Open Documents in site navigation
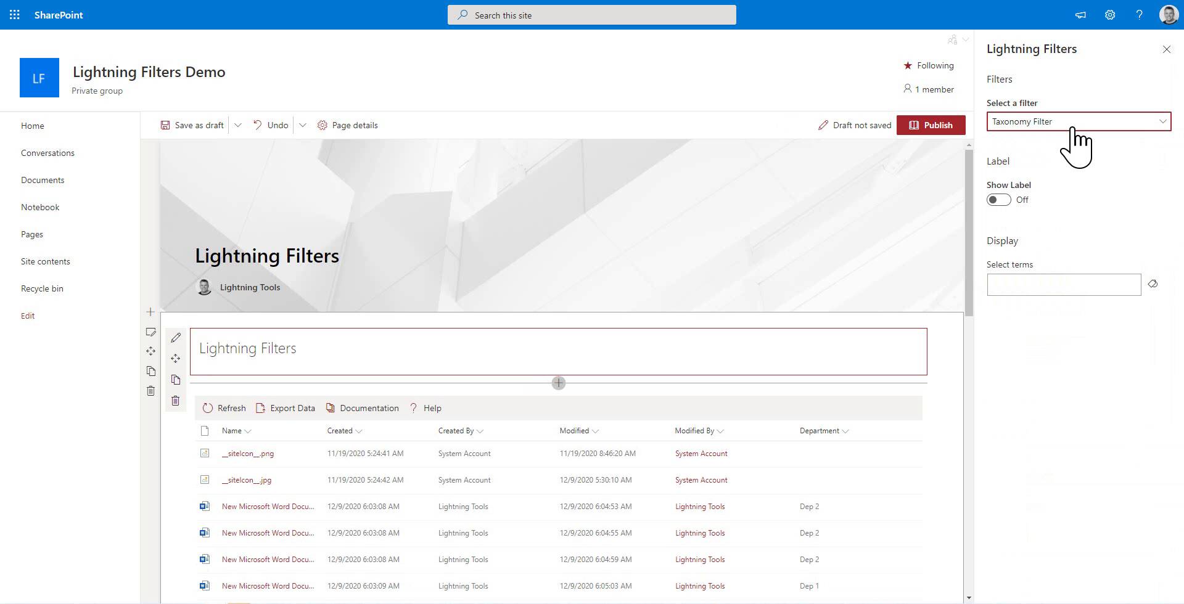 tap(43, 180)
